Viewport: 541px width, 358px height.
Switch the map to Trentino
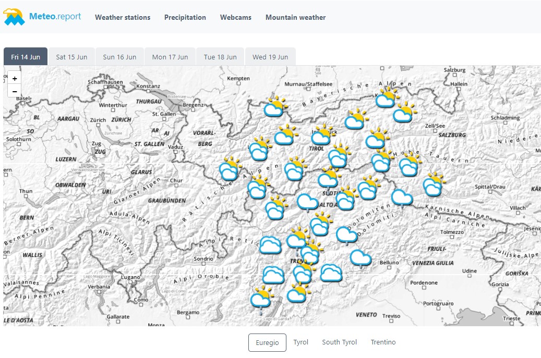383,342
